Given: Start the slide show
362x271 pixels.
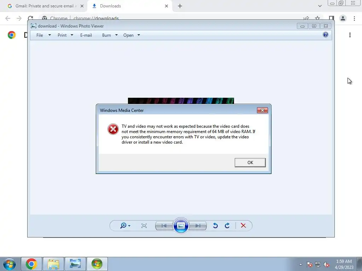Looking at the screenshot, I should pyautogui.click(x=181, y=225).
